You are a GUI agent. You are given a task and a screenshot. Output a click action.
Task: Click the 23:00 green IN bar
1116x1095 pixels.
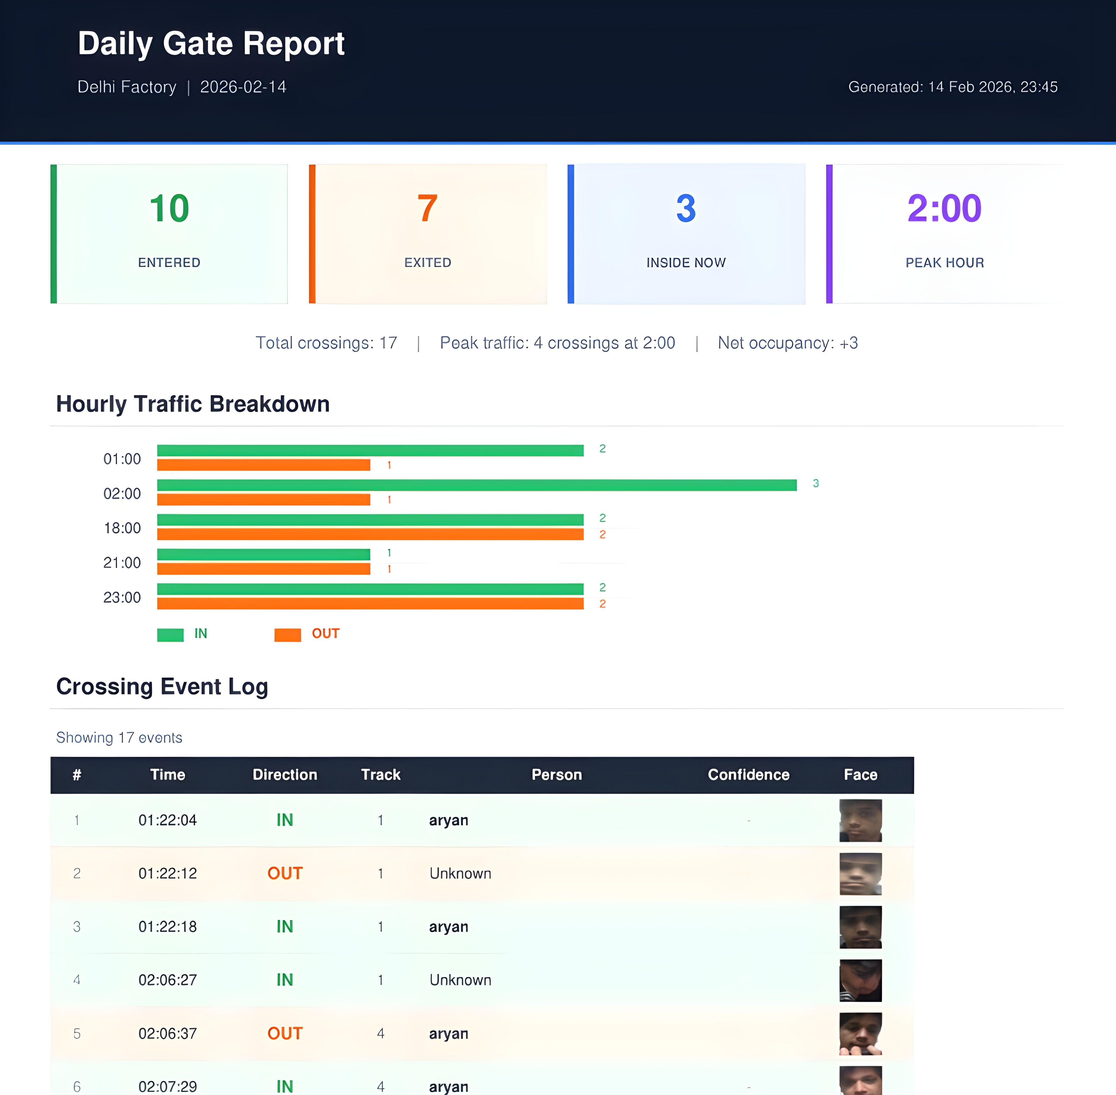coord(370,589)
